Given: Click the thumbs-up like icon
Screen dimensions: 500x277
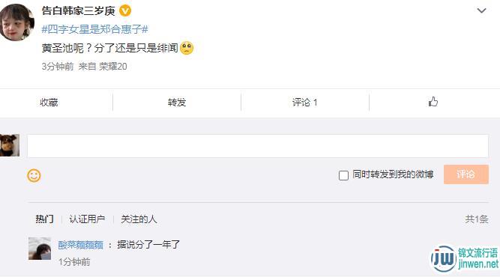Looking at the screenshot, I should [433, 102].
